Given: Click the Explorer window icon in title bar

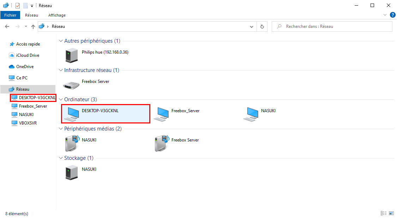Looking at the screenshot, I should (x=6, y=5).
